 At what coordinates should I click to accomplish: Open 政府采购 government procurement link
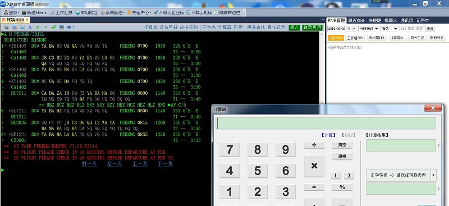189,27
